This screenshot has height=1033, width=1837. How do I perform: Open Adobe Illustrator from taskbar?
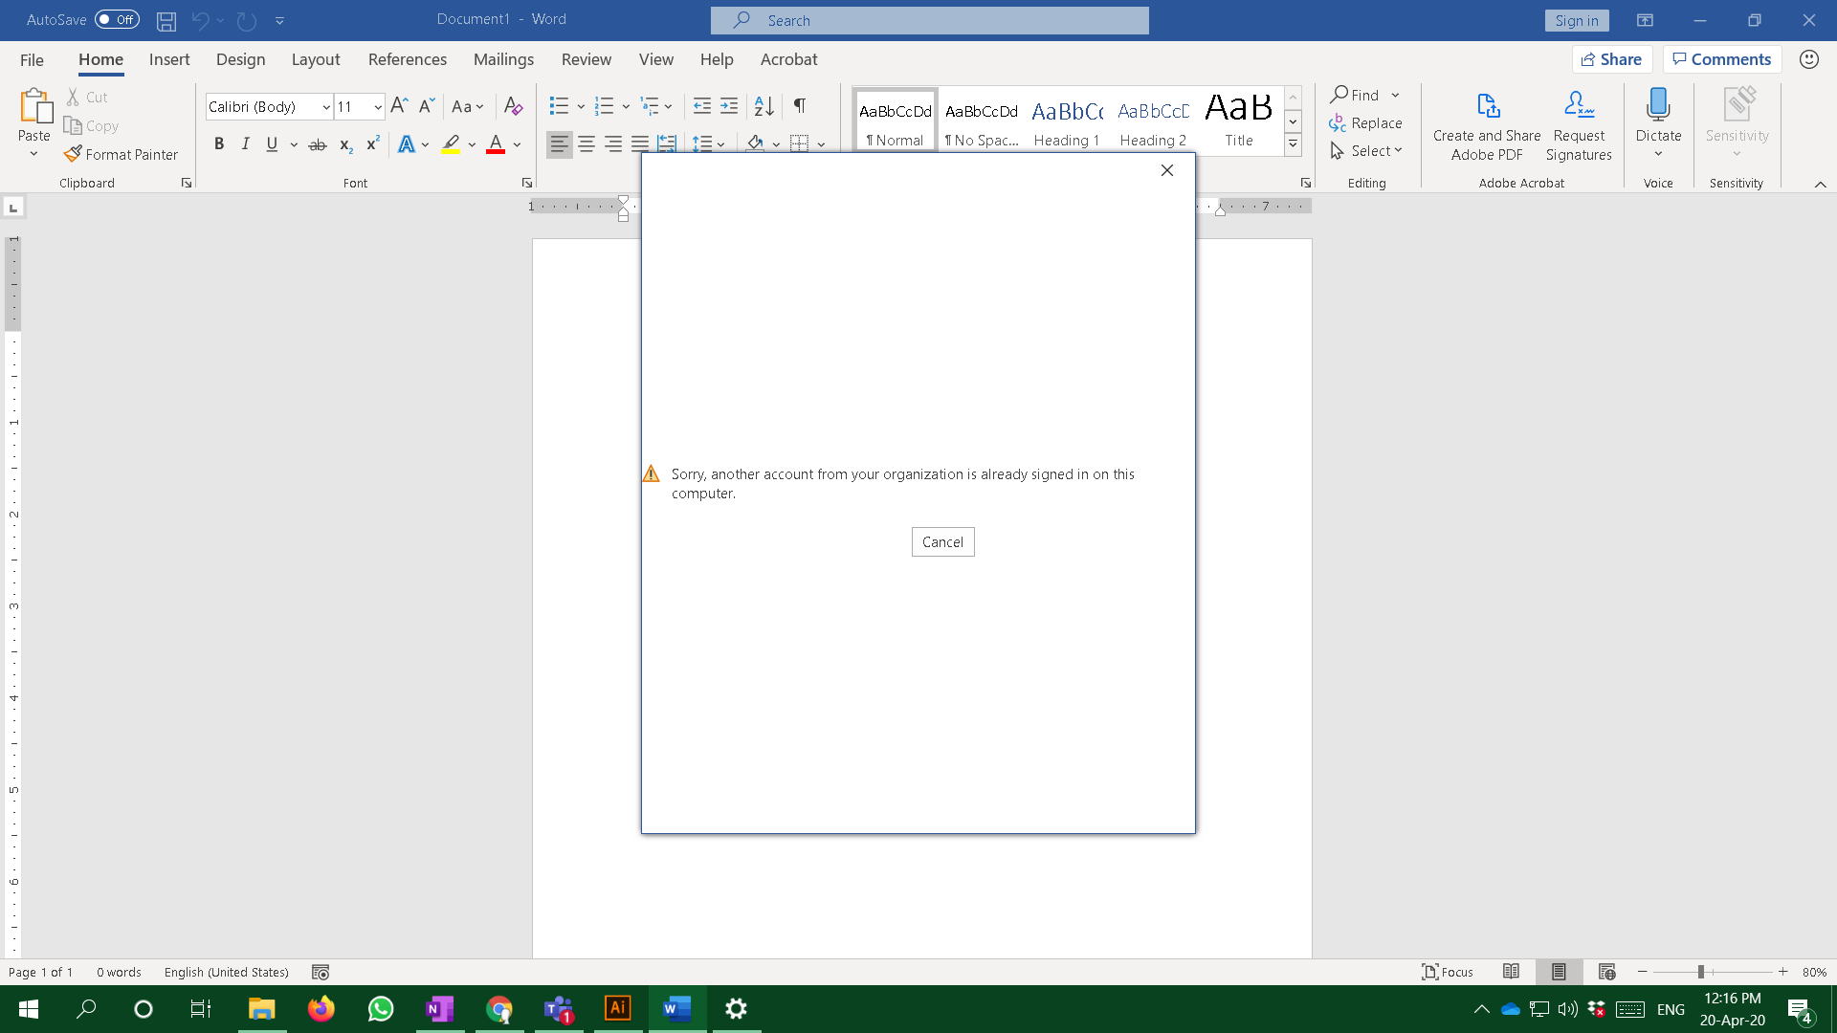point(618,1009)
